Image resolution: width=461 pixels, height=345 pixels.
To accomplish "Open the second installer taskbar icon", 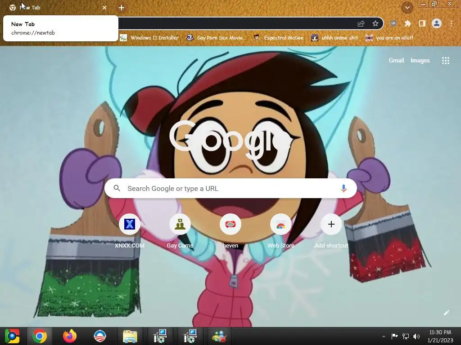I will click(190, 336).
